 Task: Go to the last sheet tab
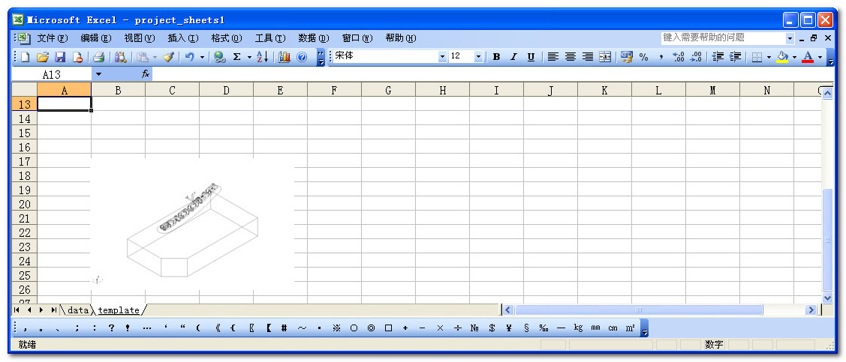(x=54, y=310)
